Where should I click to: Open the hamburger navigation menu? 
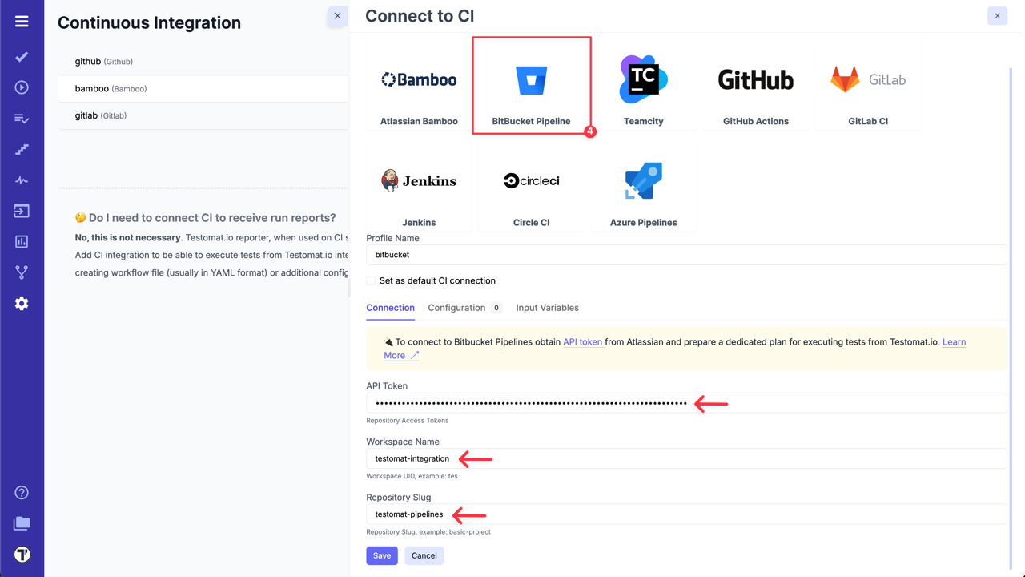point(22,21)
